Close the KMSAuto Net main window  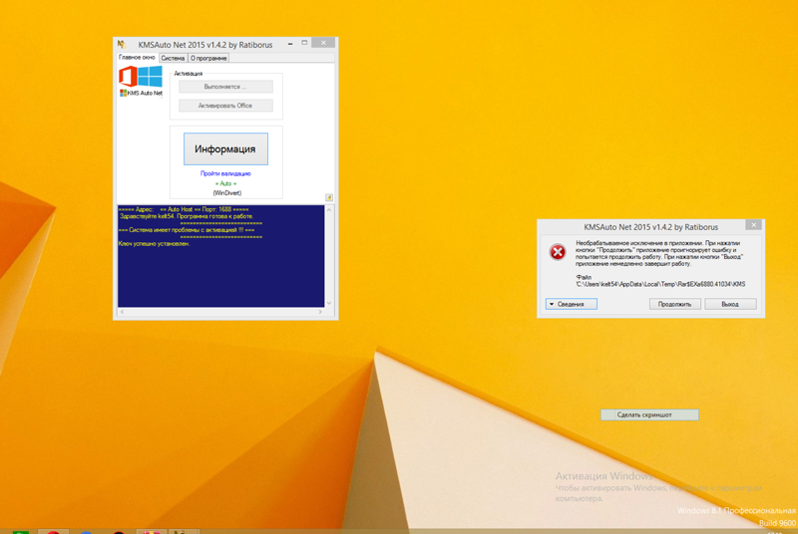323,43
